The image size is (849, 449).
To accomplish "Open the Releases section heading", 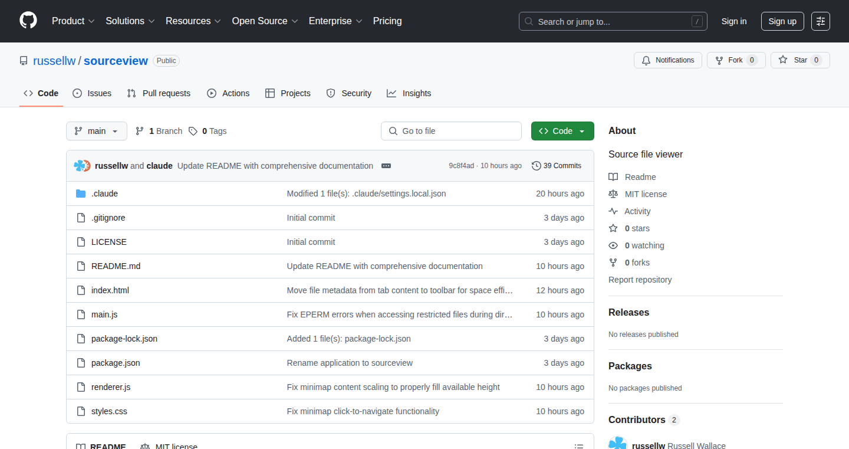I will click(628, 312).
